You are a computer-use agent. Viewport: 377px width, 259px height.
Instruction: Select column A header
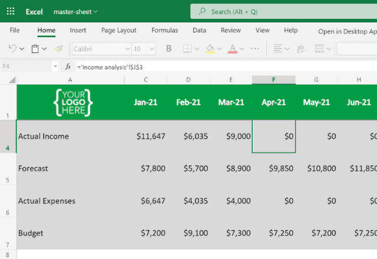(70, 80)
